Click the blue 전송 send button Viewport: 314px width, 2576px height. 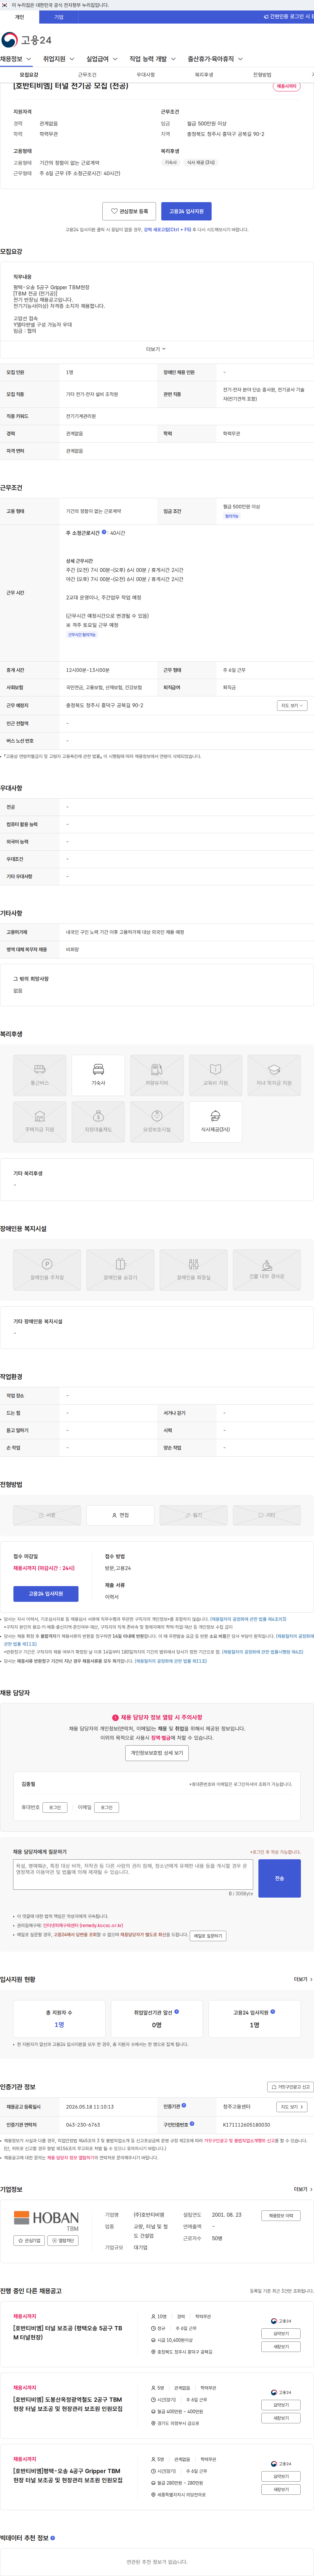click(279, 1878)
